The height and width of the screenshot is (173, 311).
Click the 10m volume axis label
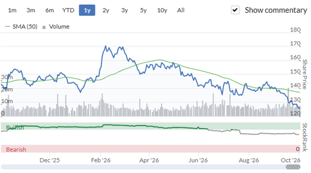click(x=7, y=101)
